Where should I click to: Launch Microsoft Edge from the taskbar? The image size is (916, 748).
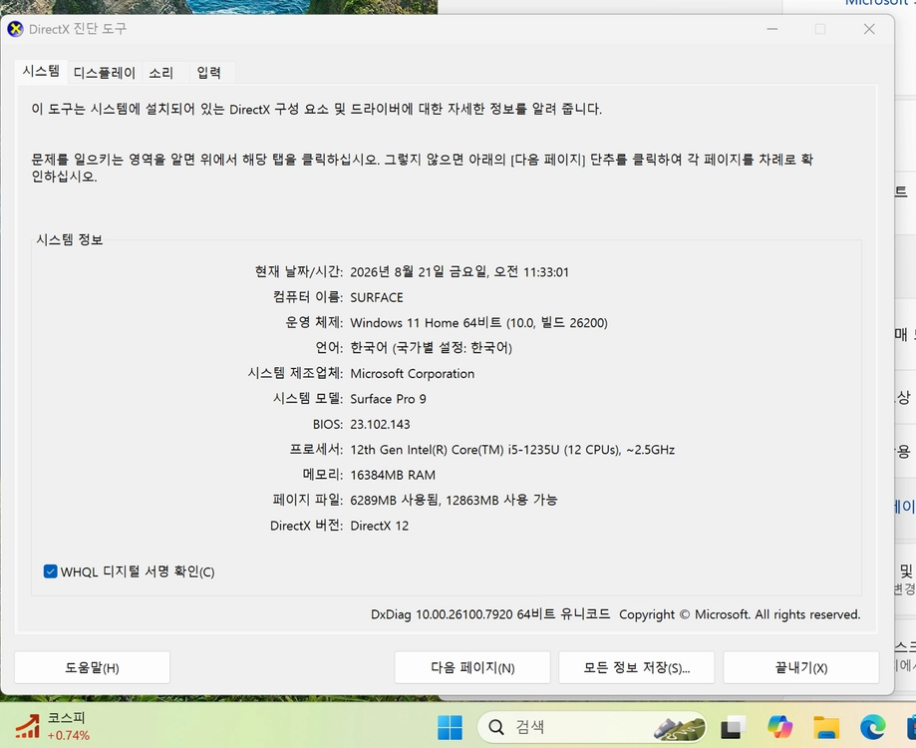tap(873, 727)
